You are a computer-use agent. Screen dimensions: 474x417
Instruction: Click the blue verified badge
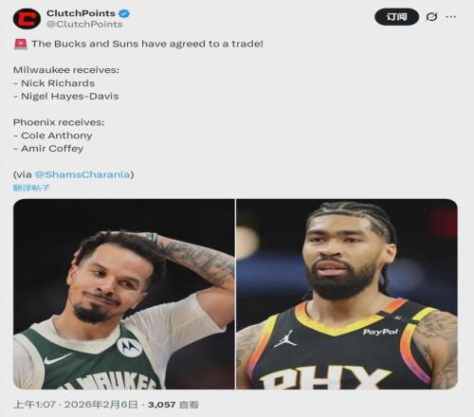coord(124,13)
